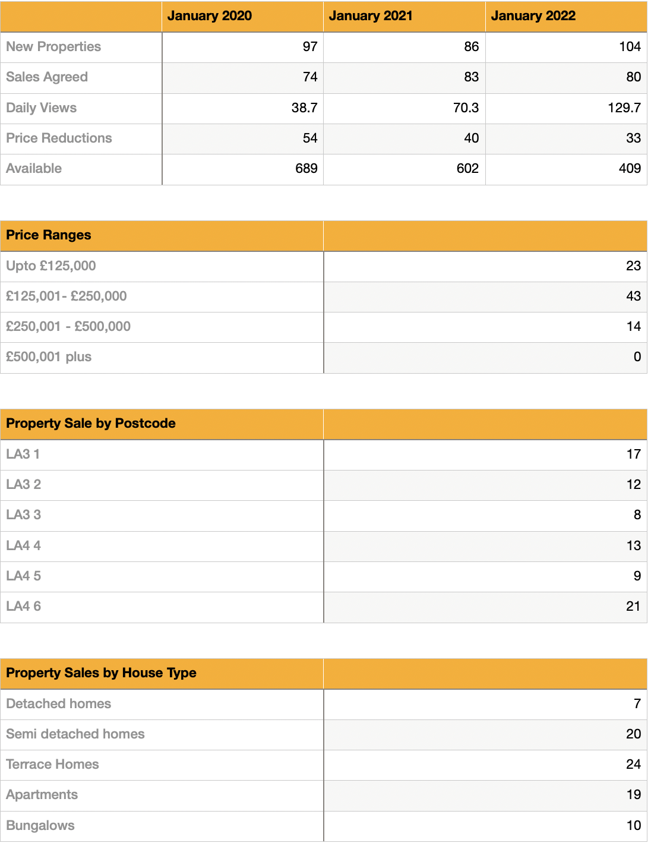Select Daily Views value 129.7
Viewport: 651px width, 846px height.
(x=624, y=108)
